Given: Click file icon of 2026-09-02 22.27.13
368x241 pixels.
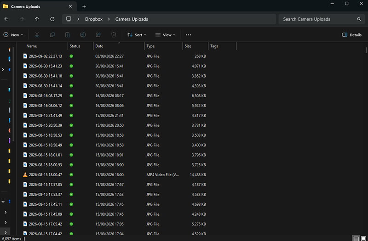Looking at the screenshot, I should tap(25, 56).
